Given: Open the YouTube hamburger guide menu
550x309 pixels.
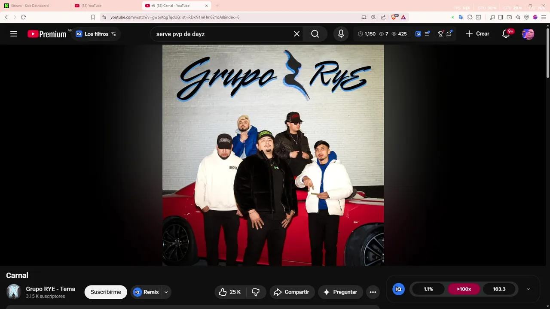Looking at the screenshot, I should (x=14, y=34).
